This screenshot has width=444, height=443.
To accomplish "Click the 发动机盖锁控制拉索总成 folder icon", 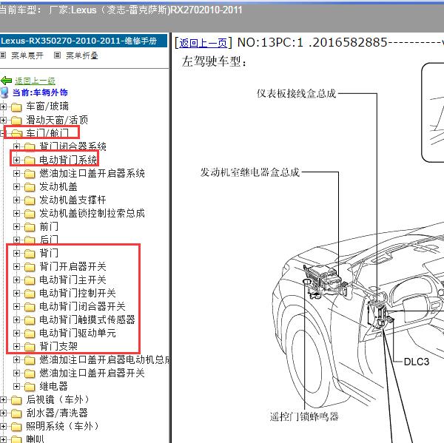I will [x=30, y=214].
